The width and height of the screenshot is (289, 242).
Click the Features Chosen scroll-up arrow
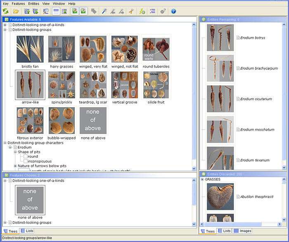pos(194,180)
